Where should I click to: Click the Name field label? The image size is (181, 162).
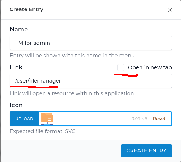tap(19, 29)
